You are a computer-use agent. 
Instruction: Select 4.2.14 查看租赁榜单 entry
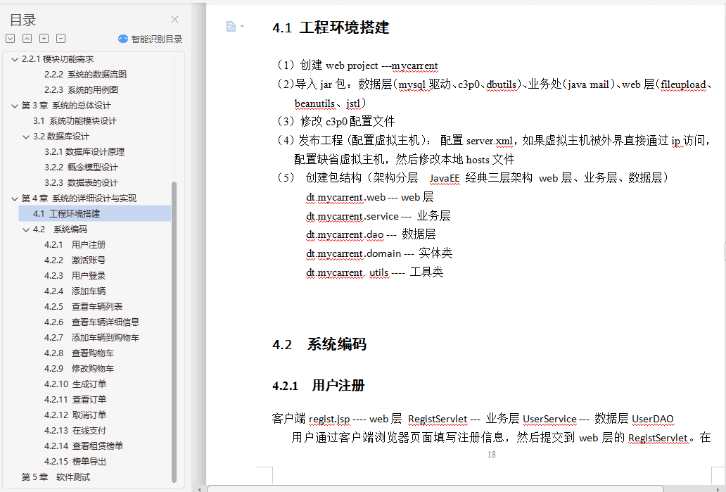(x=83, y=446)
